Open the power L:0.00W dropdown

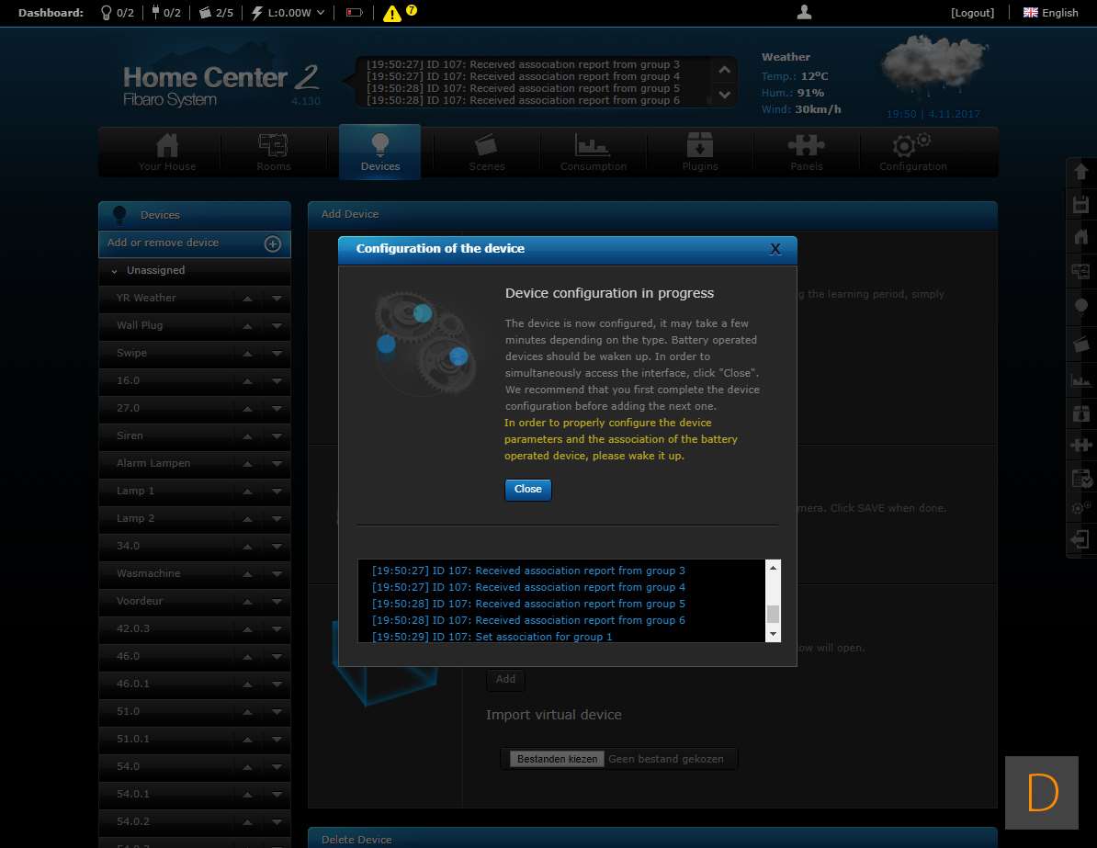[x=288, y=13]
